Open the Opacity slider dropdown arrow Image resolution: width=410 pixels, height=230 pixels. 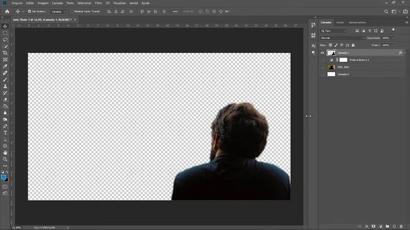pyautogui.click(x=392, y=38)
